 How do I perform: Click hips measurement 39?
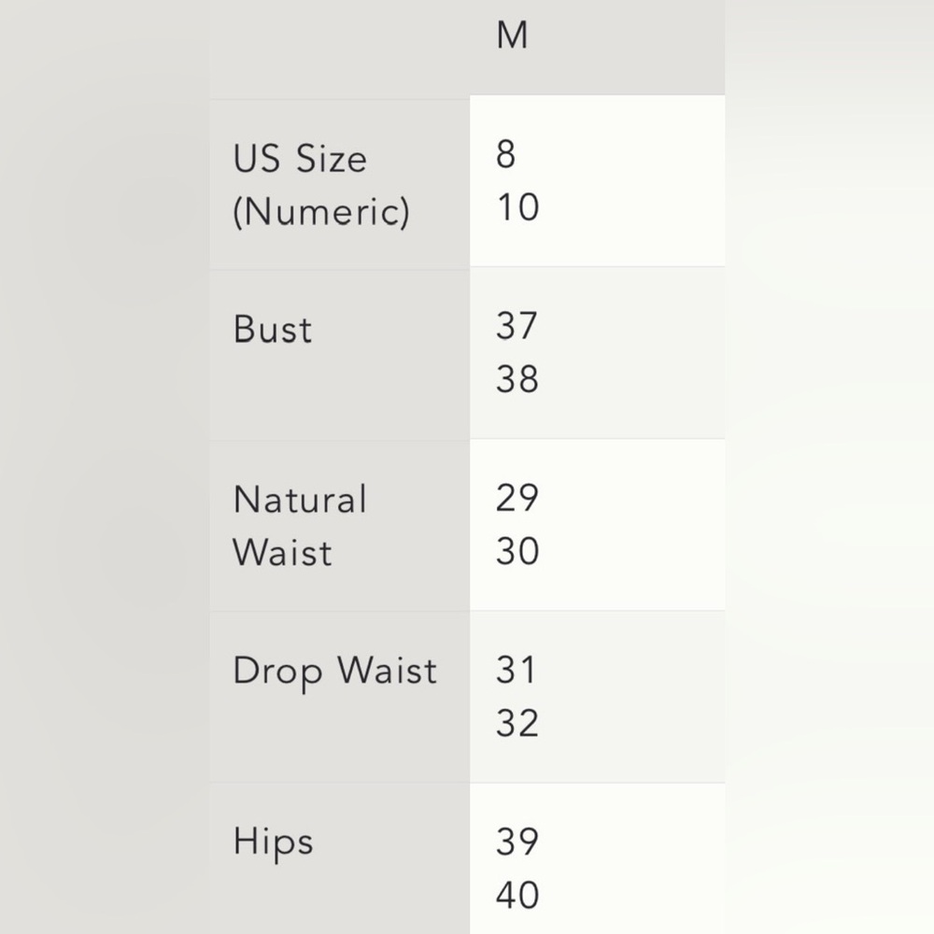click(x=517, y=842)
